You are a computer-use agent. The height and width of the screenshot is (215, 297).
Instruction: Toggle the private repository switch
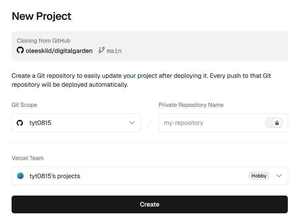273,123
